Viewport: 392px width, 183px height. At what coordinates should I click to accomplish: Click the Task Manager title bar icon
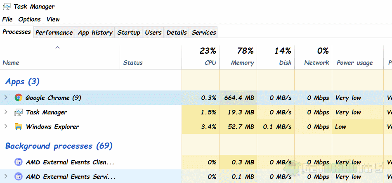[7, 7]
